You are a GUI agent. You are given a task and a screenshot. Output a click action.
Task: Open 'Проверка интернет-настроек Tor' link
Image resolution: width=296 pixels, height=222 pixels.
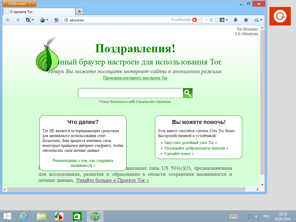click(135, 78)
